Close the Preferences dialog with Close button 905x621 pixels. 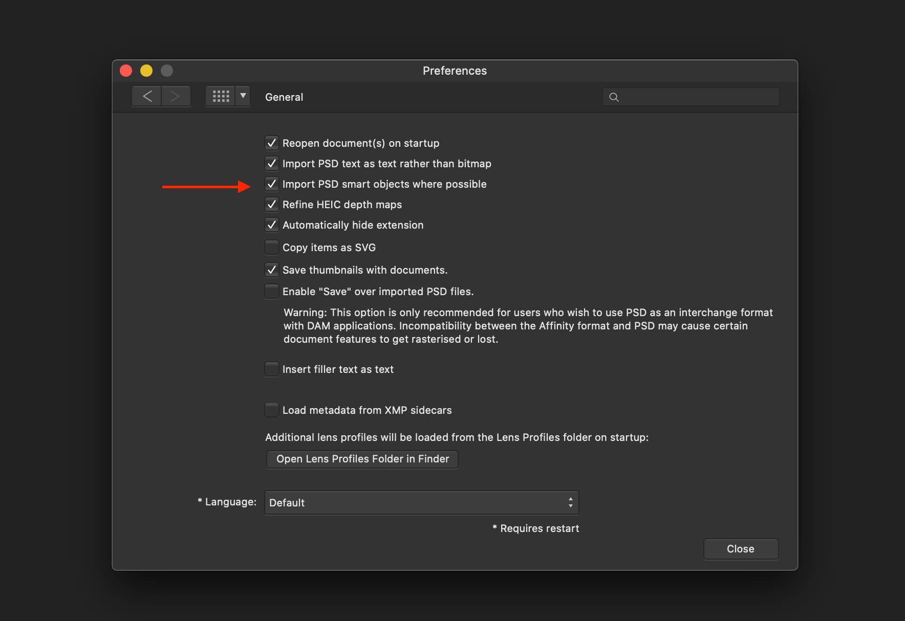click(741, 549)
